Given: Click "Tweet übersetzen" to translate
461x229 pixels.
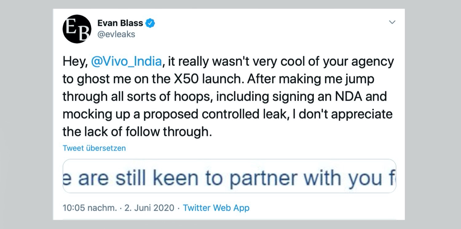Looking at the screenshot, I should (x=94, y=148).
